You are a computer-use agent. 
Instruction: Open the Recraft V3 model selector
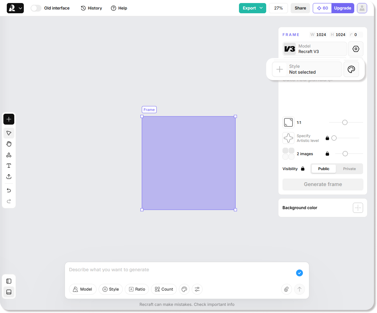[x=314, y=49]
